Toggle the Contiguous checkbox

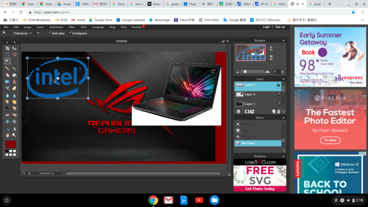[x=70, y=33]
